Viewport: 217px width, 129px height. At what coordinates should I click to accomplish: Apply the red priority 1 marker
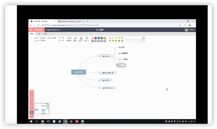click(96, 38)
